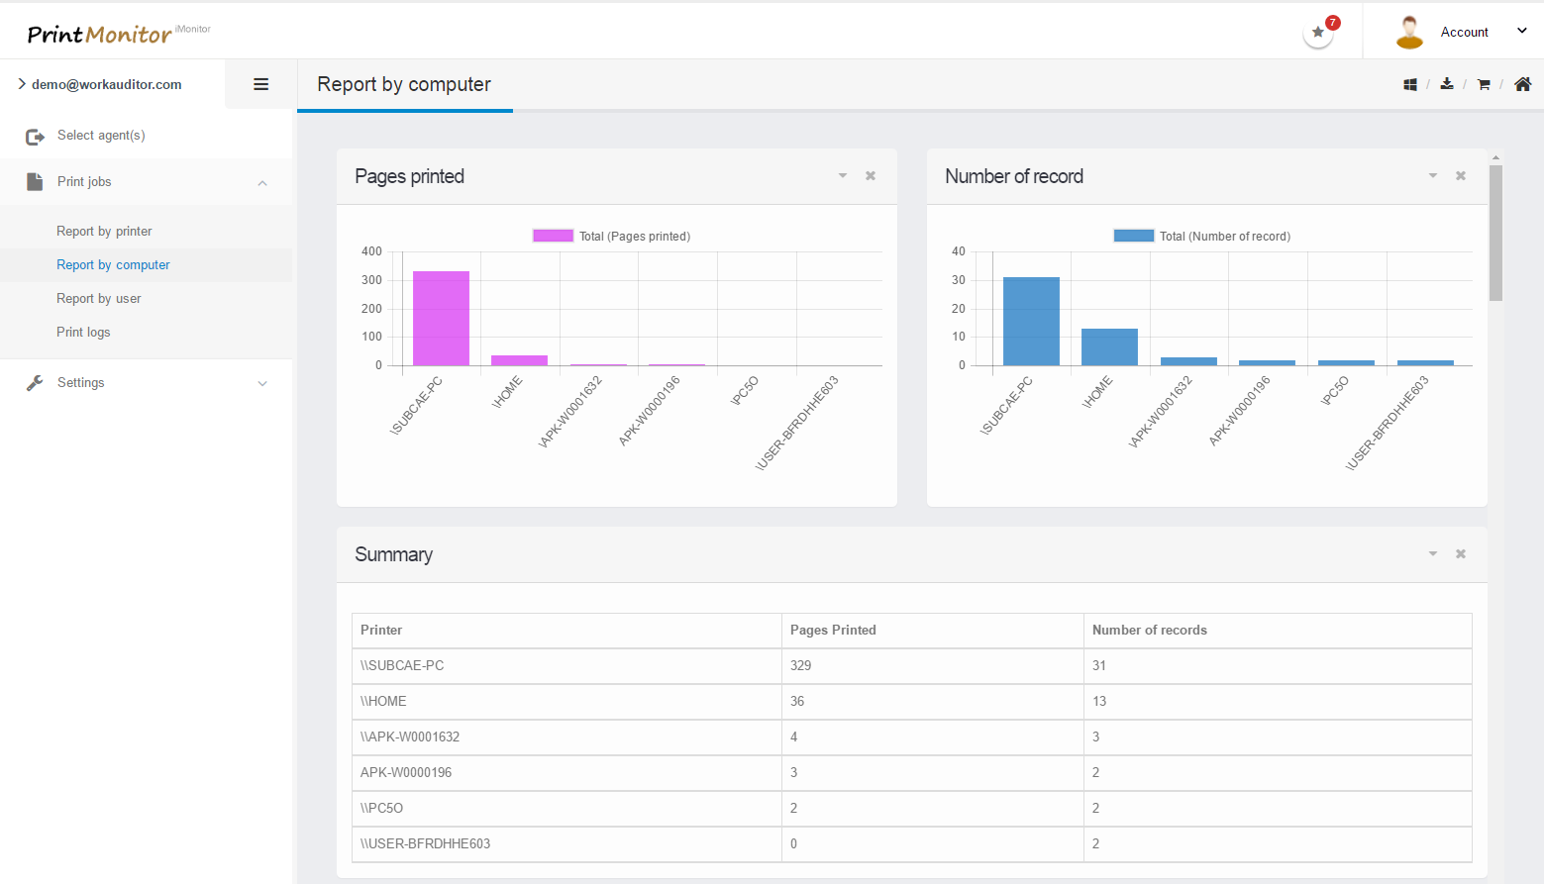Go to home via house icon
The image size is (1544, 884).
tap(1522, 84)
